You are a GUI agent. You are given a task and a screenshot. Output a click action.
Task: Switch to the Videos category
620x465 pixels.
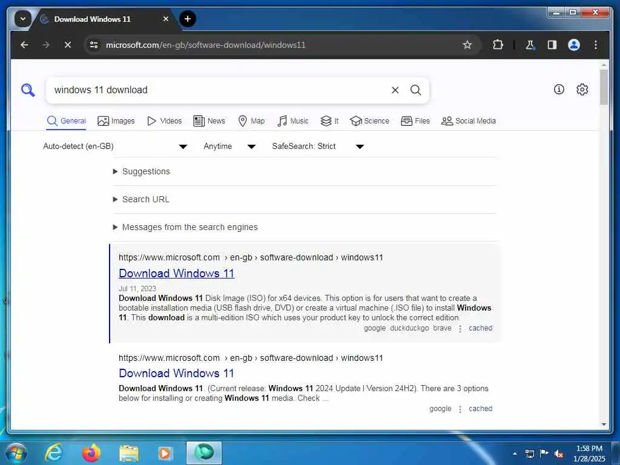pyautogui.click(x=164, y=121)
